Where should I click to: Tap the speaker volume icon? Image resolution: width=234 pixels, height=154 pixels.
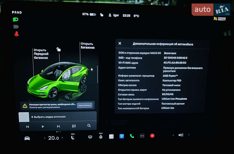181,135
